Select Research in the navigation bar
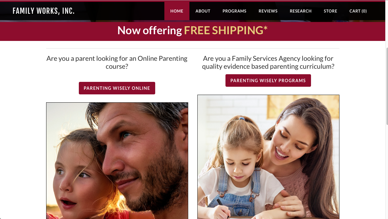 coord(301,11)
